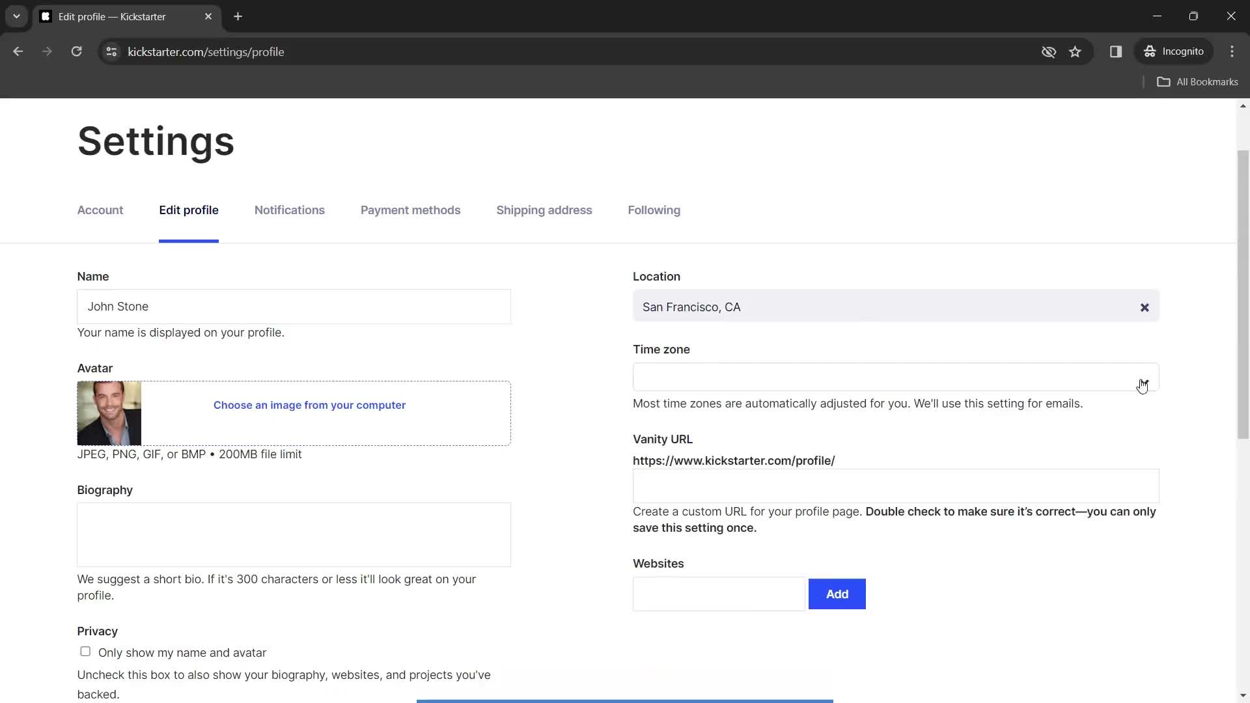Open a new browser tab

[238, 16]
